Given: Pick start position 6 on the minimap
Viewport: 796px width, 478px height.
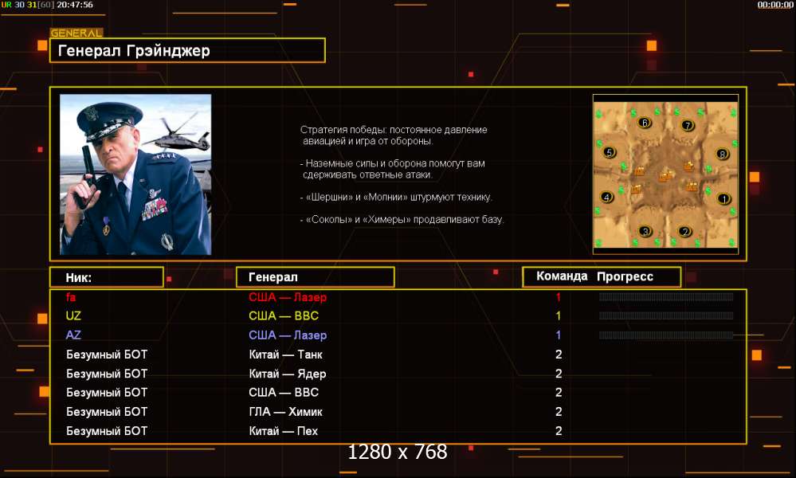Looking at the screenshot, I should coord(645,123).
